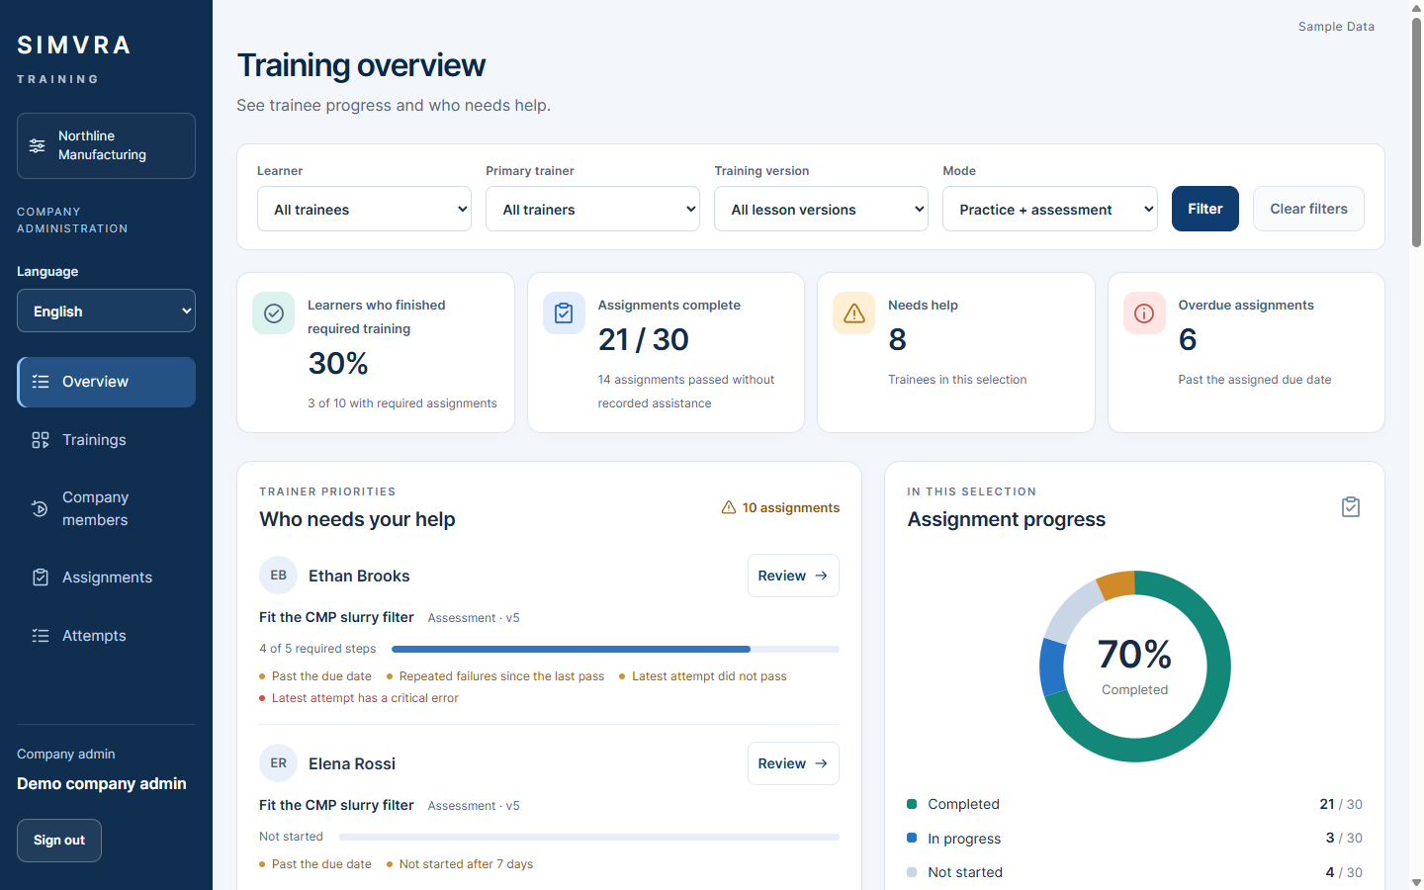
Task: Click the arrow in Ethan Brooks Review button
Action: (x=821, y=576)
